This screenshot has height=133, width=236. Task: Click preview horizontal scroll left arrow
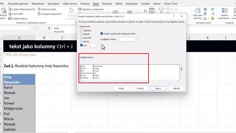pos(81,81)
